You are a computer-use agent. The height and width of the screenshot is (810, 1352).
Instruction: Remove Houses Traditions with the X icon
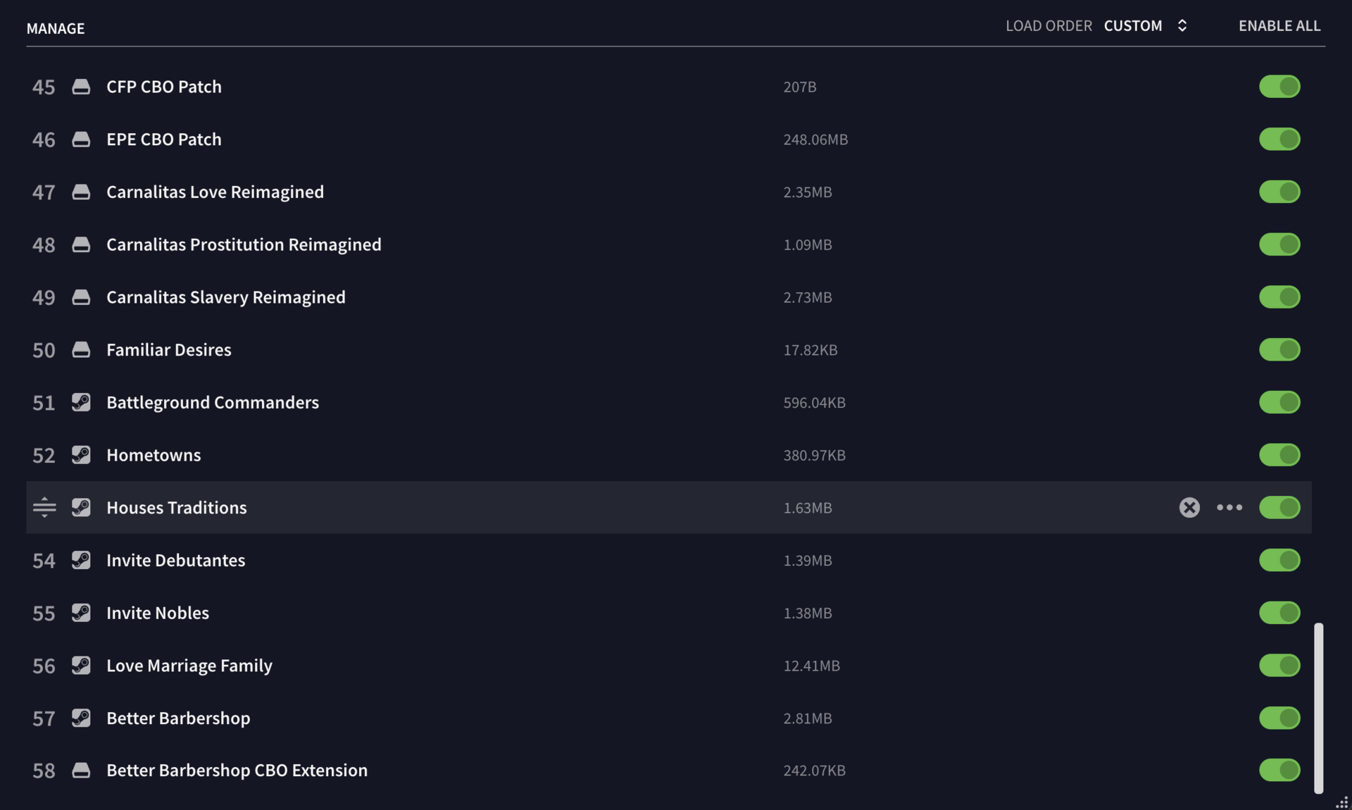[1189, 507]
